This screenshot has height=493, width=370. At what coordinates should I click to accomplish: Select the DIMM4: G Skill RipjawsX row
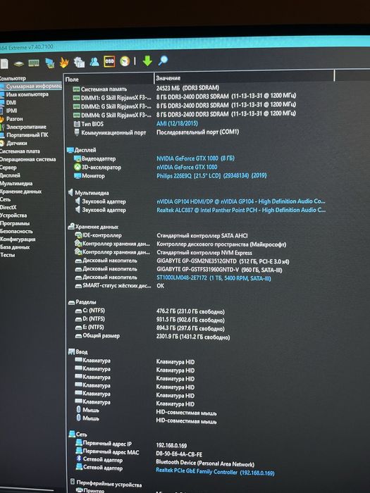185,114
